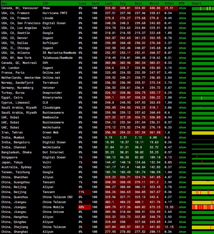
Task: Click 'show' for Montreal OVH row
Action: click(x=182, y=63)
